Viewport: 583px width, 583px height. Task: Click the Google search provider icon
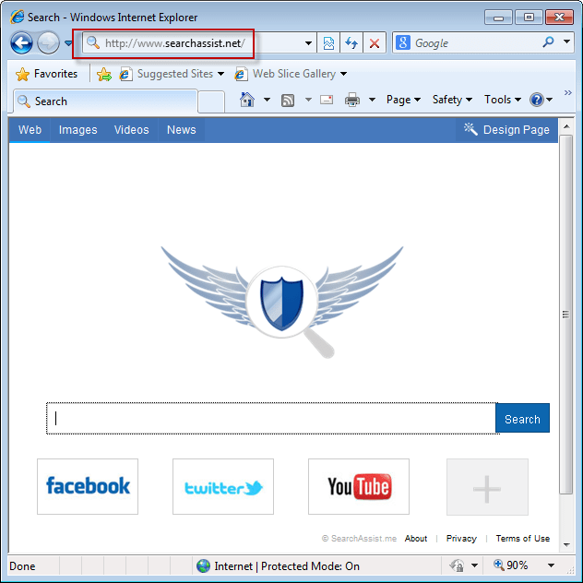[403, 42]
